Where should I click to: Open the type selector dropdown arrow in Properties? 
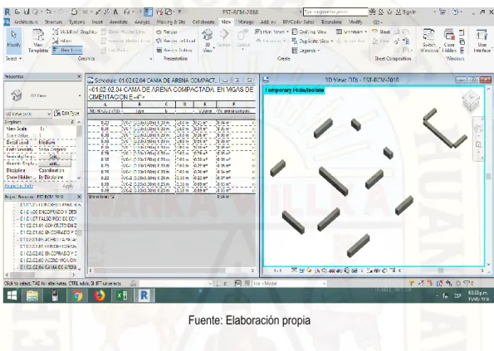(x=80, y=95)
